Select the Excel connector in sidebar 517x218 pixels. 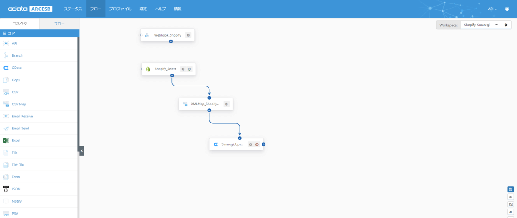[x=16, y=141]
